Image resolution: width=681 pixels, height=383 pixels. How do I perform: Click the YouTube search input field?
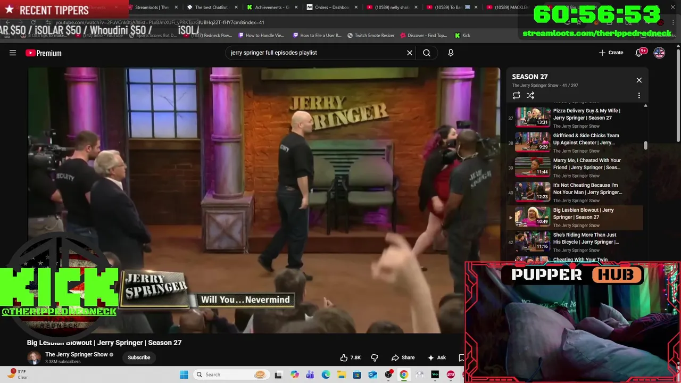click(x=317, y=53)
